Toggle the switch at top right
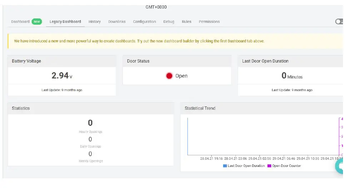This screenshot has width=348, height=188. (339, 21)
